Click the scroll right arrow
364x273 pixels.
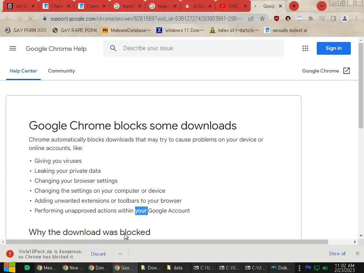coord(355,242)
